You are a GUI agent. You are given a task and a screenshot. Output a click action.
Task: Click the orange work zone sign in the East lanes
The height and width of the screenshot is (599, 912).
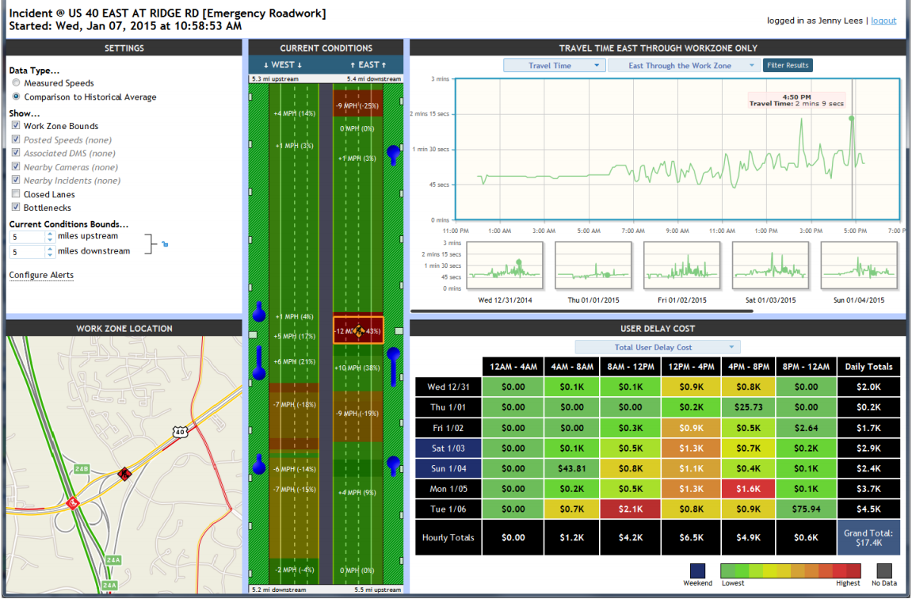tap(358, 330)
